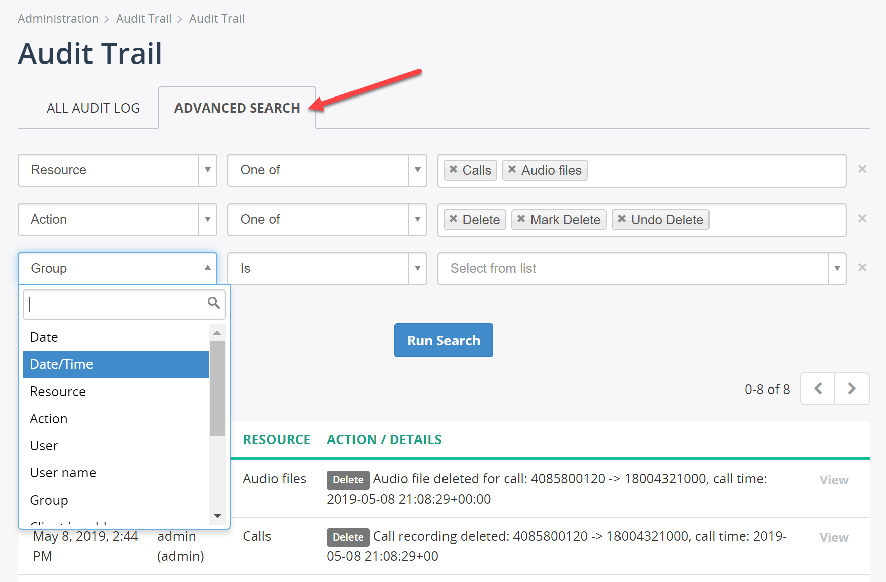886x582 pixels.
Task: Click the 'admin (admin)' user cell
Action: point(181,546)
